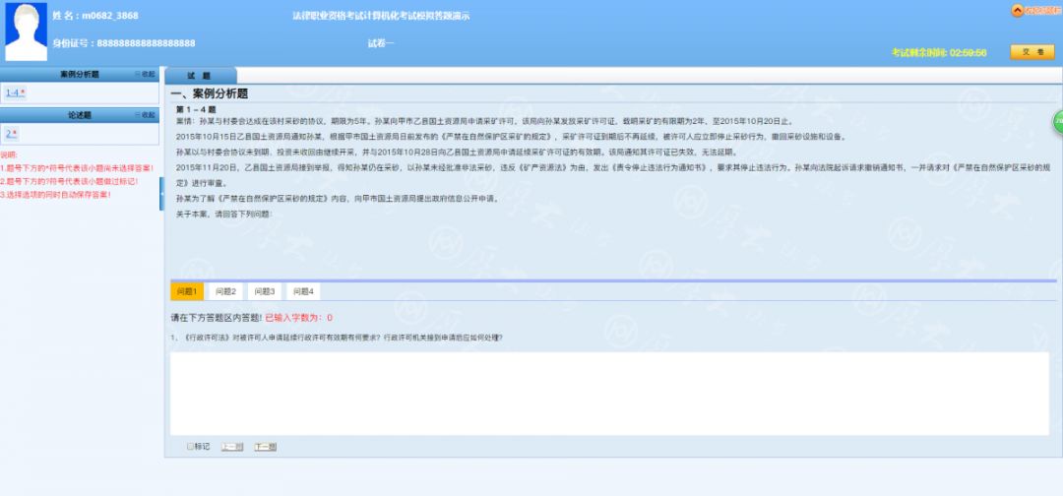Click the 第1-4题 label
1063x496 pixels.
196,110
